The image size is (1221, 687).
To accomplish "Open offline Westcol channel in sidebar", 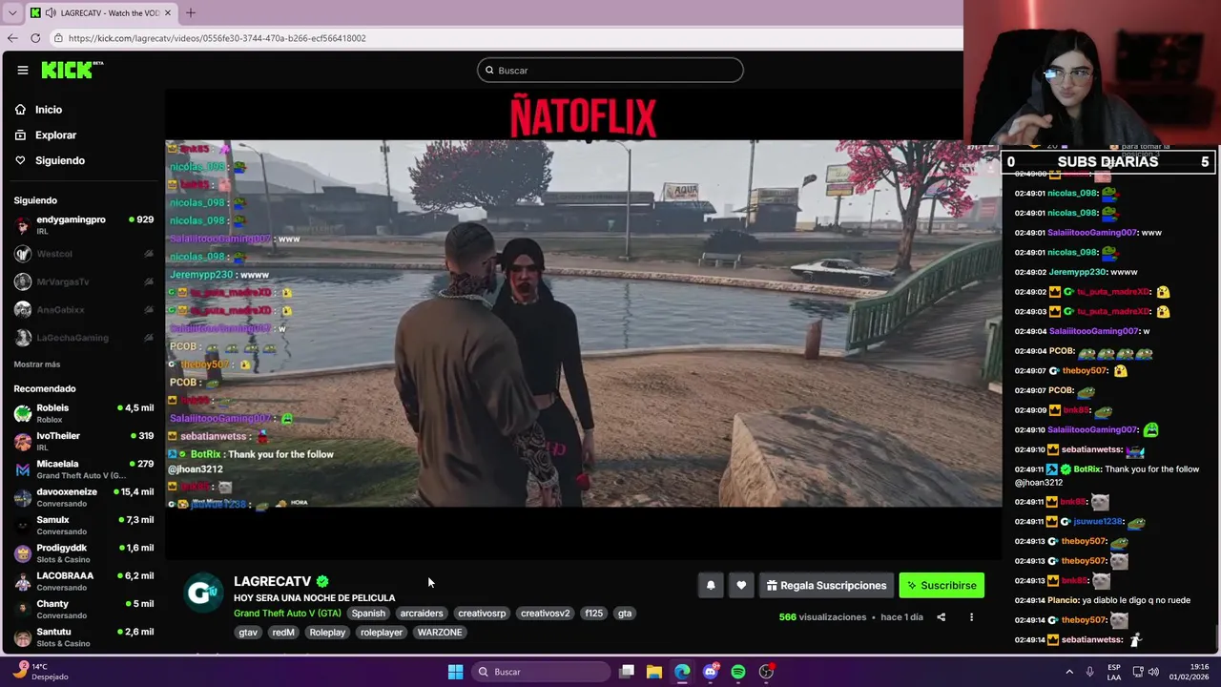I will [84, 254].
